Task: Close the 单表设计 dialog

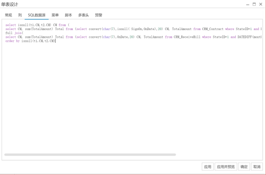Action: 261,4
